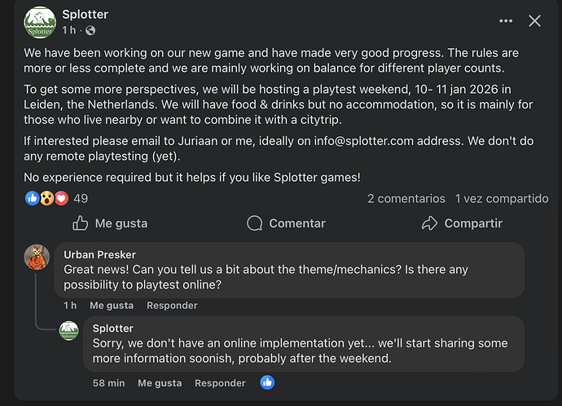Open the Splotter page name link in header
Viewport: 562px width, 406px height.
(x=85, y=15)
